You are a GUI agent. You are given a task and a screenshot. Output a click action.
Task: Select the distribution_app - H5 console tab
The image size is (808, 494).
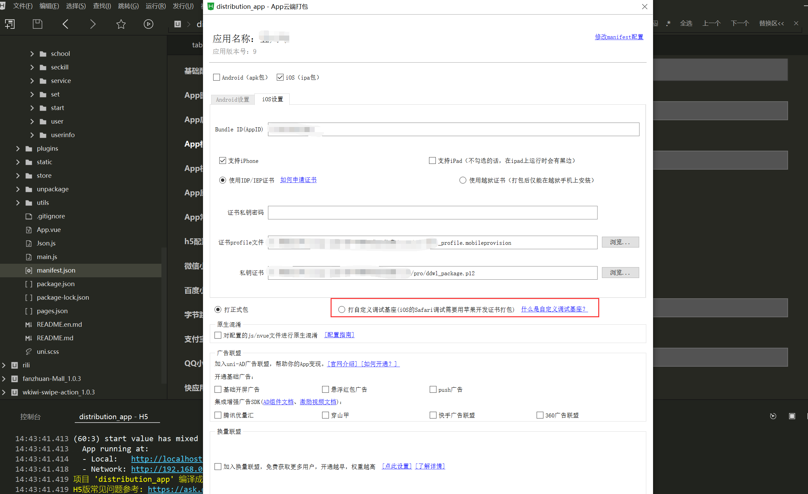(114, 417)
